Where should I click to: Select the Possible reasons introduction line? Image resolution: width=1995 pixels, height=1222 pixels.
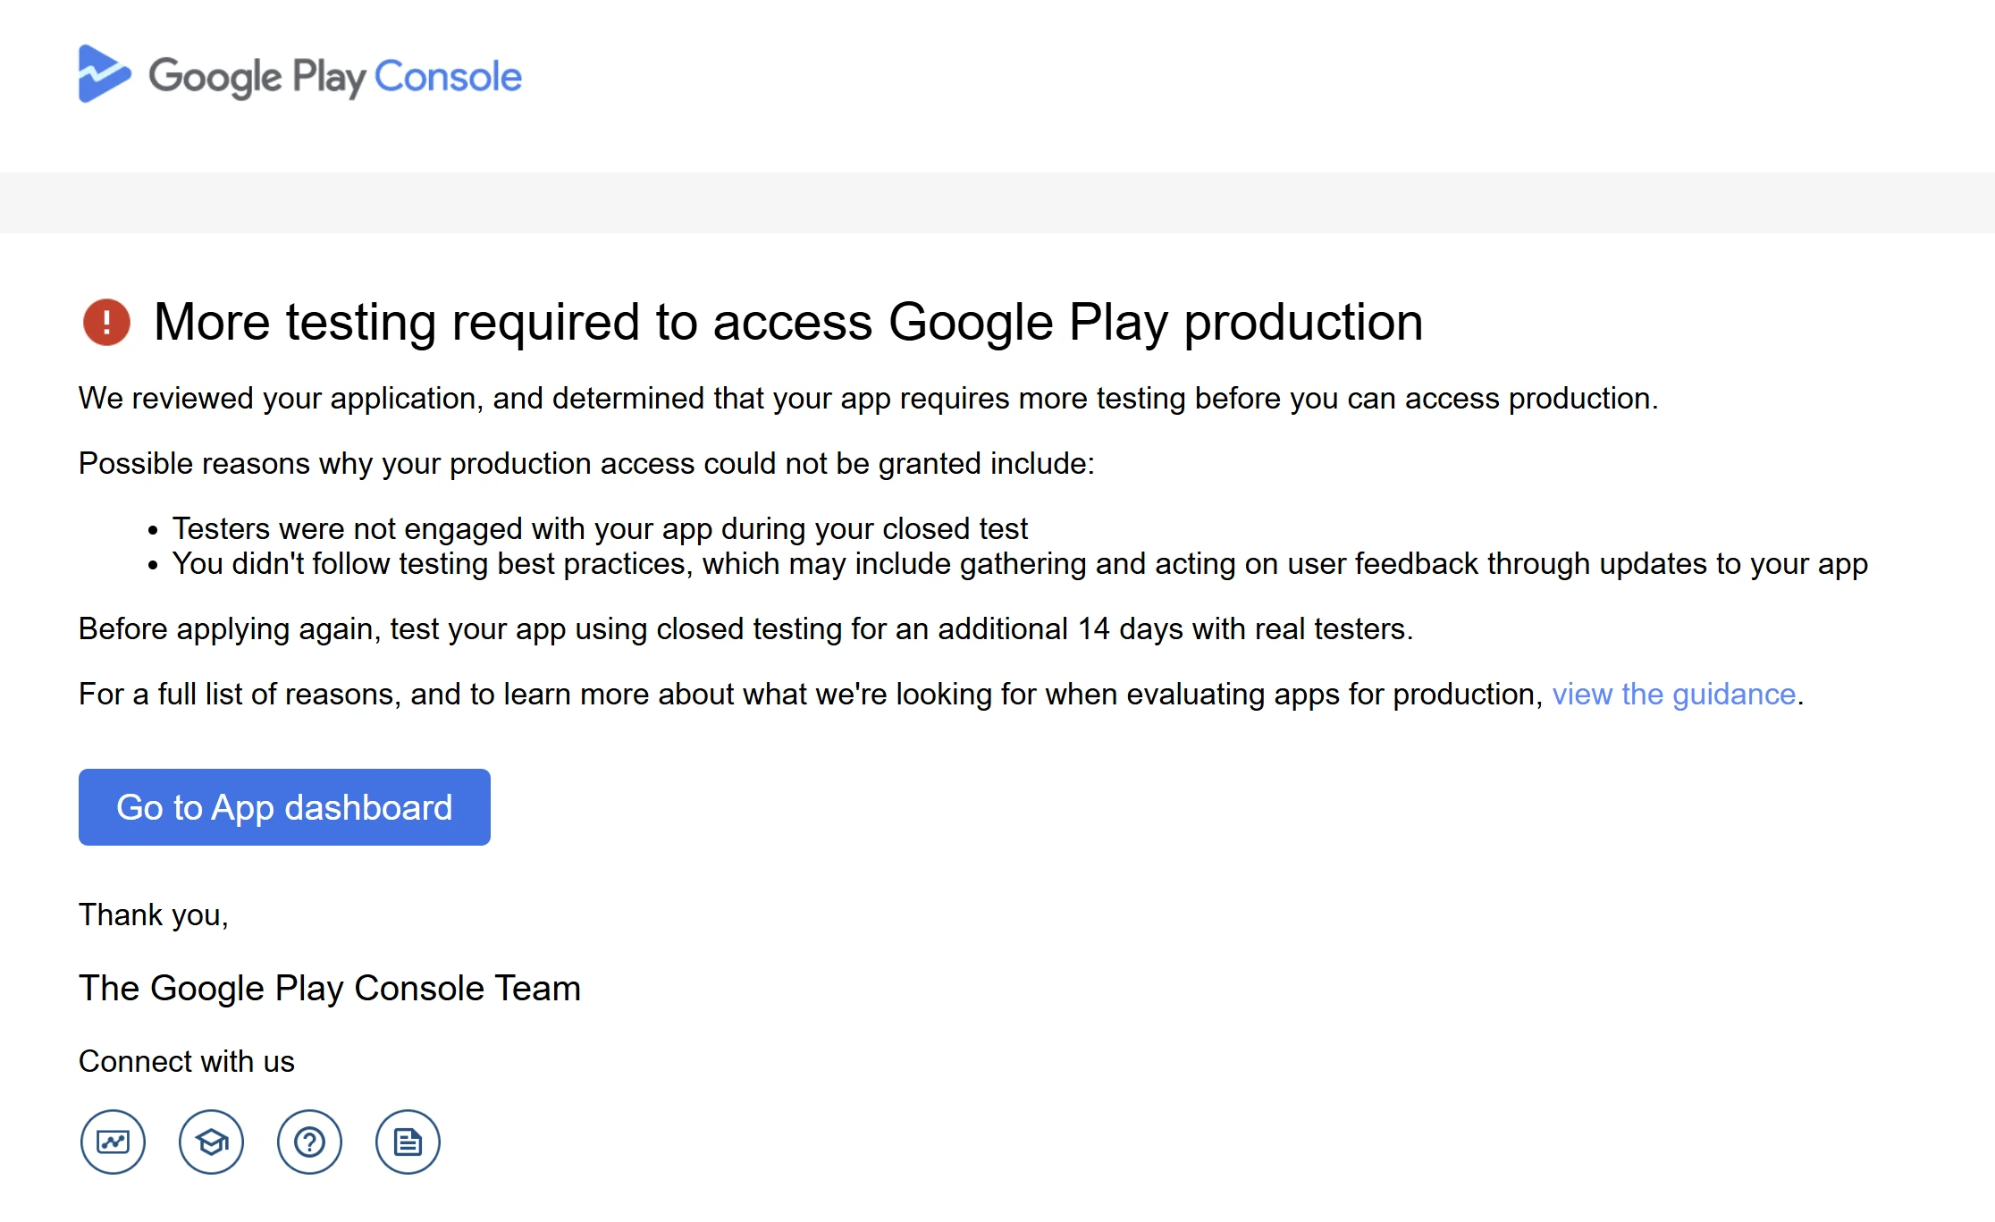[587, 463]
